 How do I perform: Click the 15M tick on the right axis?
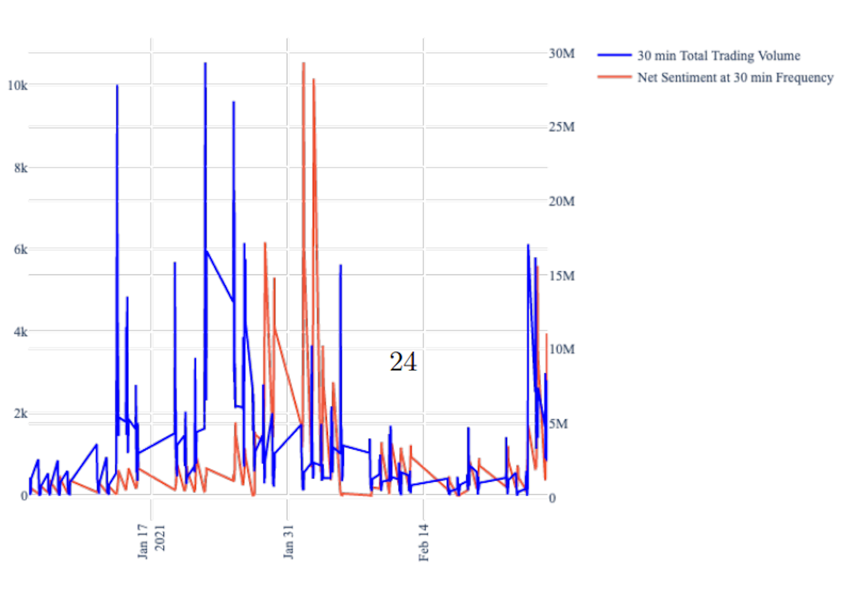[561, 276]
